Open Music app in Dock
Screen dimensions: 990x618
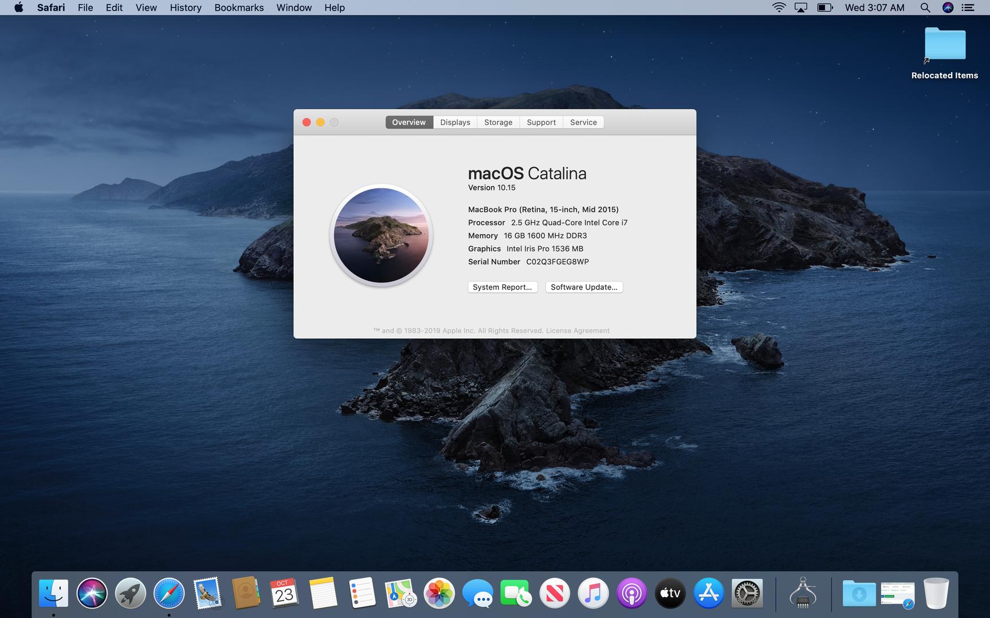pos(593,593)
